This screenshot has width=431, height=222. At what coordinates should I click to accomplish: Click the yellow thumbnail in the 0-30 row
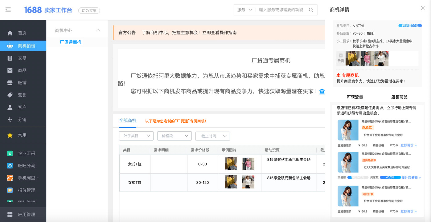pos(231,164)
